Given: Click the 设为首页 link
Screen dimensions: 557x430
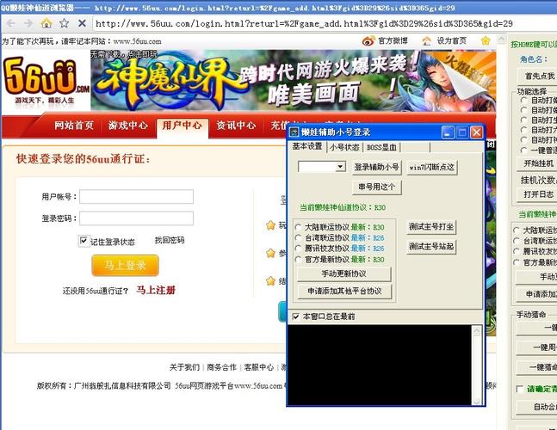Looking at the screenshot, I should tap(451, 40).
